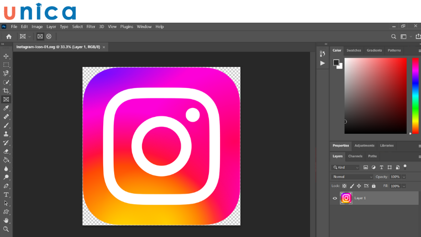421x237 pixels.
Task: Open the Normal blend mode dropdown
Action: [x=352, y=177]
